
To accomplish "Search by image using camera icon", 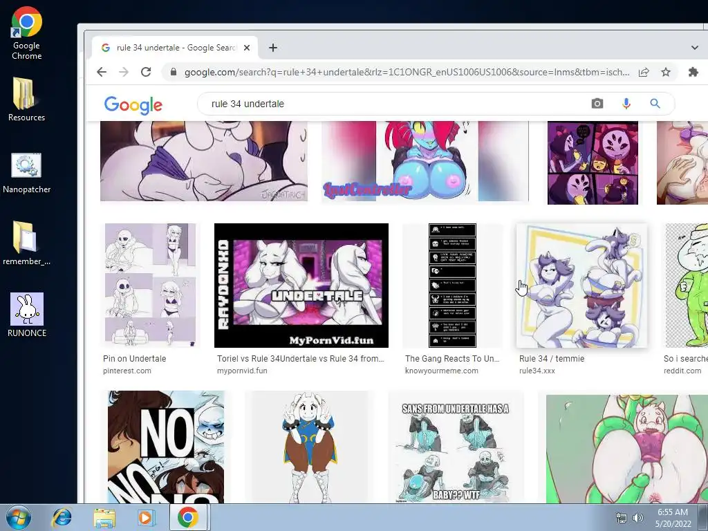I will point(597,104).
